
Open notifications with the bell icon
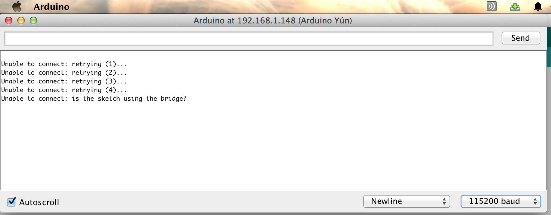pos(538,6)
